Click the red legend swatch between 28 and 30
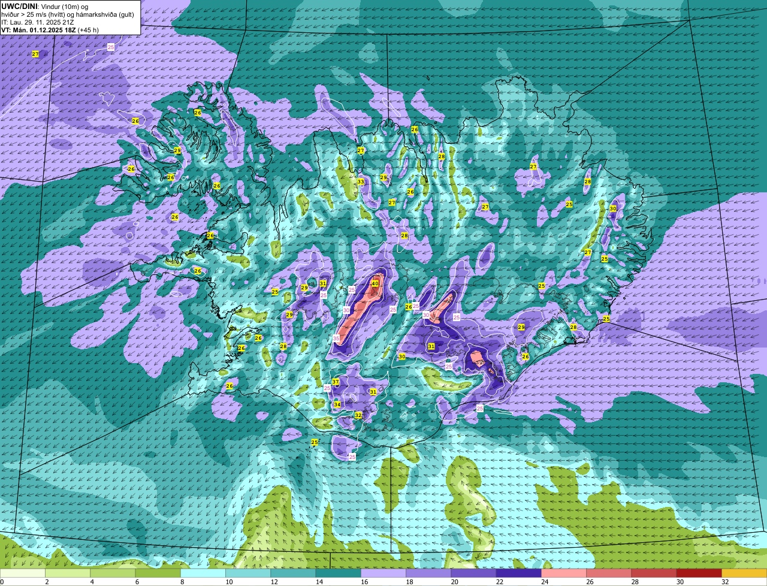The image size is (767, 586). [x=654, y=573]
